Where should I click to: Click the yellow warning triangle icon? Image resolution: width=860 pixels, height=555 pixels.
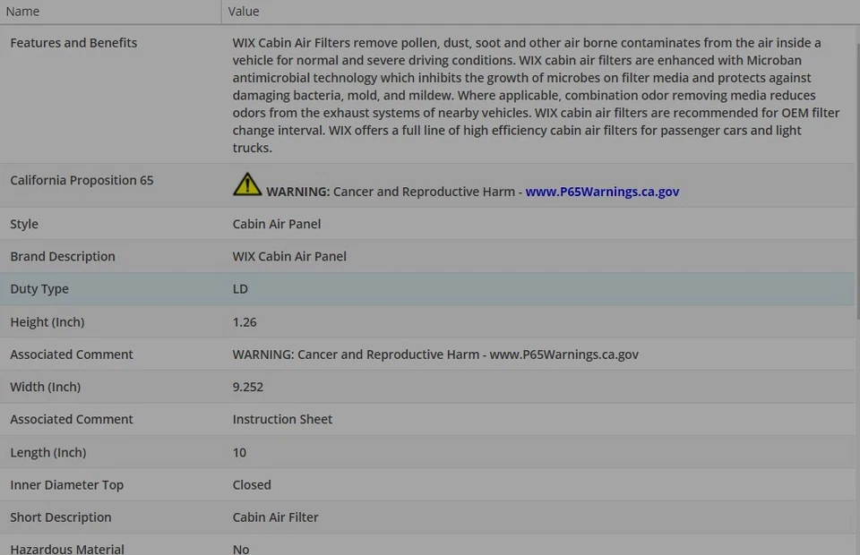pos(247,184)
